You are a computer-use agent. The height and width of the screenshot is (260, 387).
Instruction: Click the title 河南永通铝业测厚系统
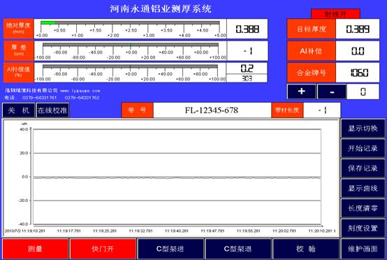(161, 9)
